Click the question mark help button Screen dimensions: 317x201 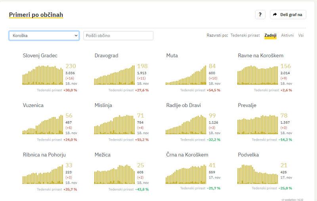[260, 15]
